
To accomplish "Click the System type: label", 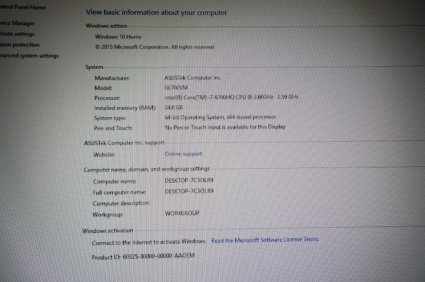I will [x=110, y=118].
